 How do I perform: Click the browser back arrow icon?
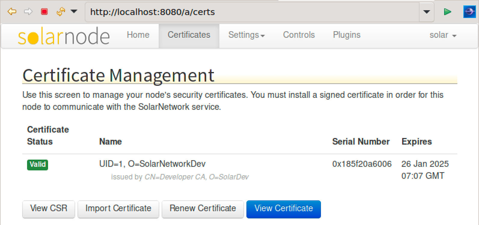pyautogui.click(x=12, y=12)
